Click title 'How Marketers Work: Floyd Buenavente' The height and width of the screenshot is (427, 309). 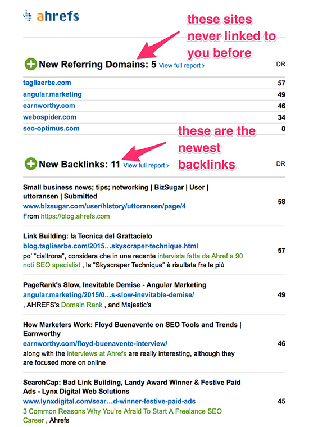[132, 329]
